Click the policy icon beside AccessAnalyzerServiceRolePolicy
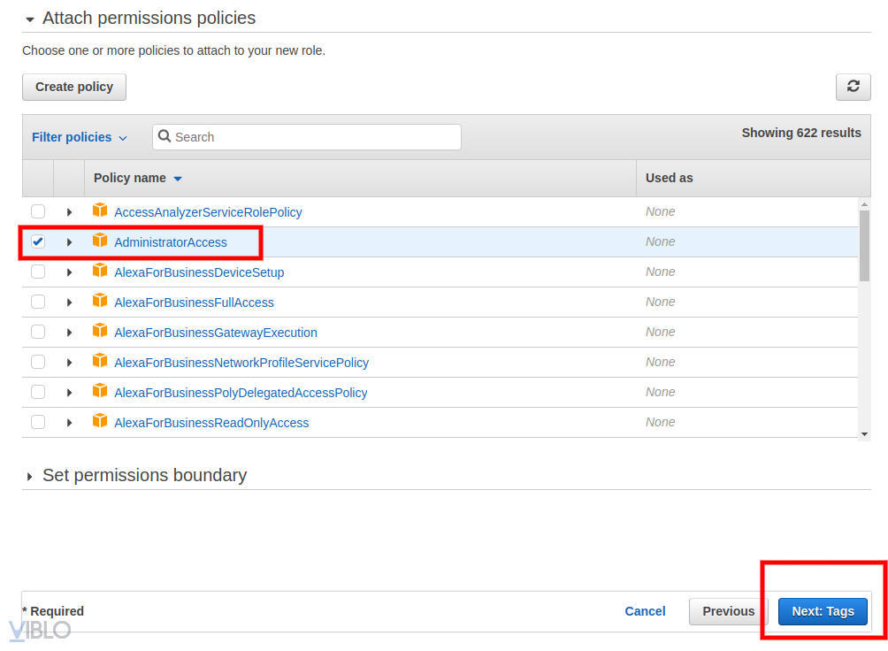 click(x=100, y=211)
